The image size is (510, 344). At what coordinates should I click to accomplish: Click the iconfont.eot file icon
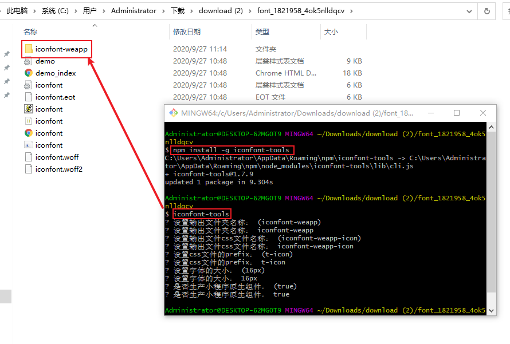click(x=29, y=97)
